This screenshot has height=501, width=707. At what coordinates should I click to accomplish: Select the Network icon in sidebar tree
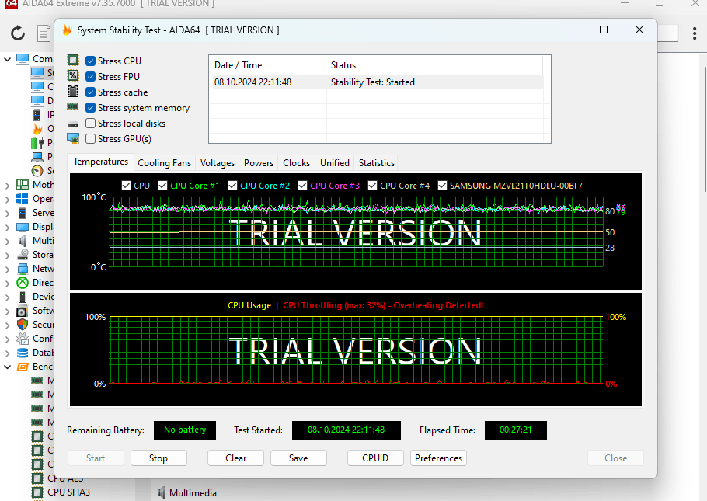tap(23, 269)
